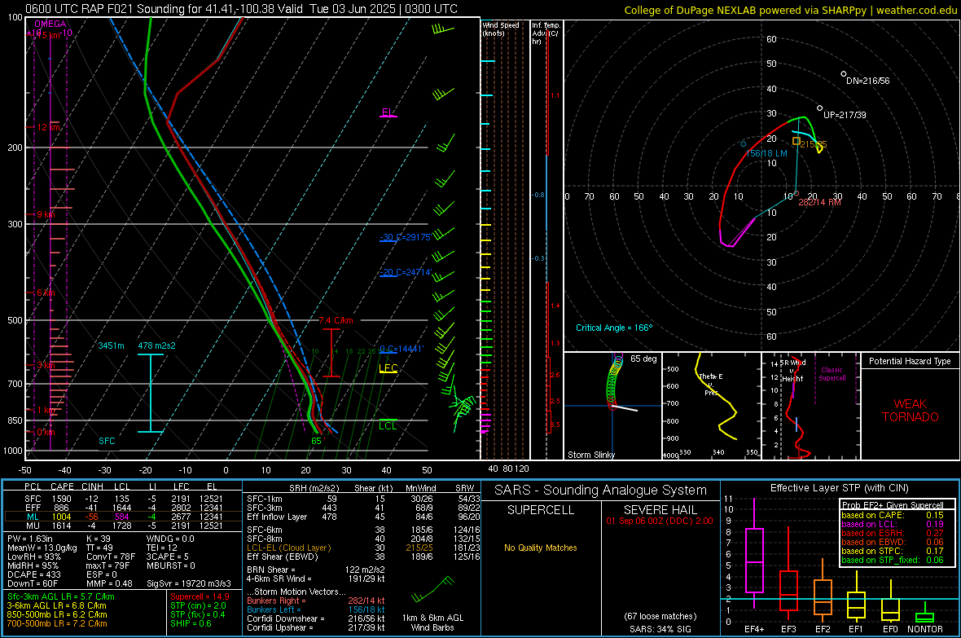Click the red WEAK TORNADO hazard text
Screen dimensions: 961x638
tap(911, 411)
